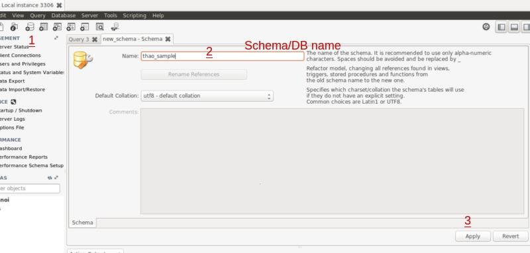Click the round icon left of panel toggles
The image size is (530, 253).
coord(486,27)
